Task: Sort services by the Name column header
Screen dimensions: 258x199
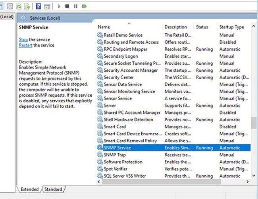Action: 104,27
